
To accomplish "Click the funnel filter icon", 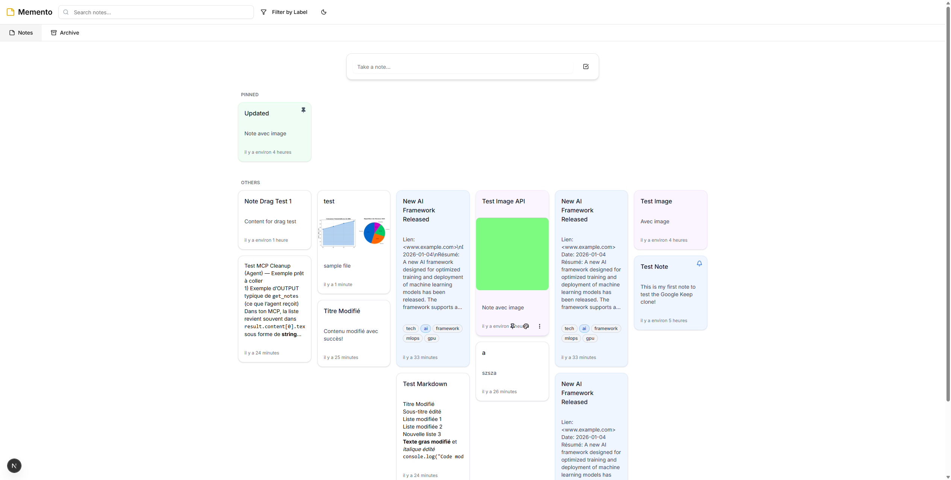I will point(264,12).
